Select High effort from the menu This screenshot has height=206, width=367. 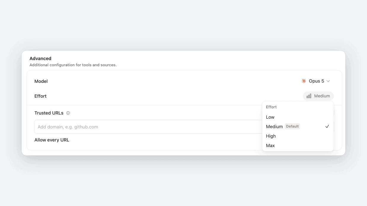298,136
